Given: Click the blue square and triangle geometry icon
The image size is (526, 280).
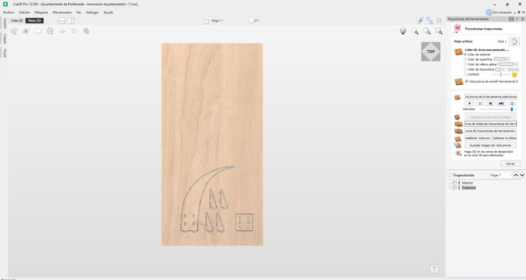Looking at the screenshot, I should (430, 21).
